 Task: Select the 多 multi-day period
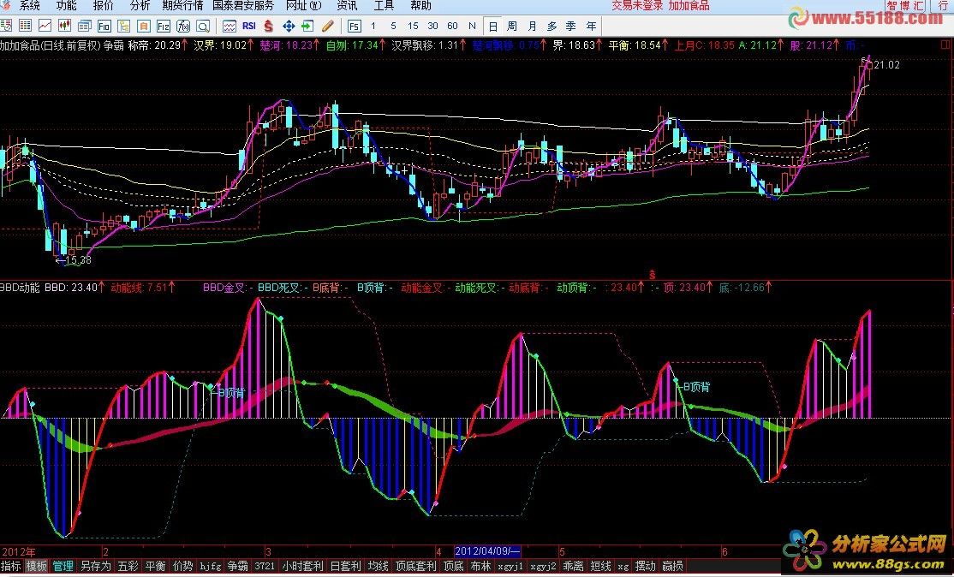click(x=552, y=27)
